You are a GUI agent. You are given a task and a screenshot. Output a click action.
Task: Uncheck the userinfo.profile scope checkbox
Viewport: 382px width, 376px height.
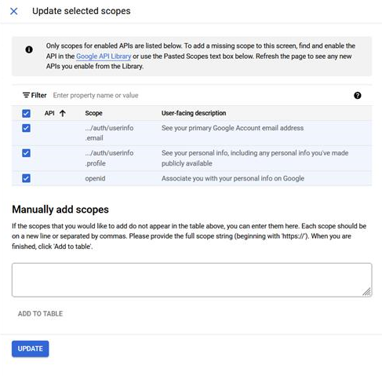pos(26,153)
